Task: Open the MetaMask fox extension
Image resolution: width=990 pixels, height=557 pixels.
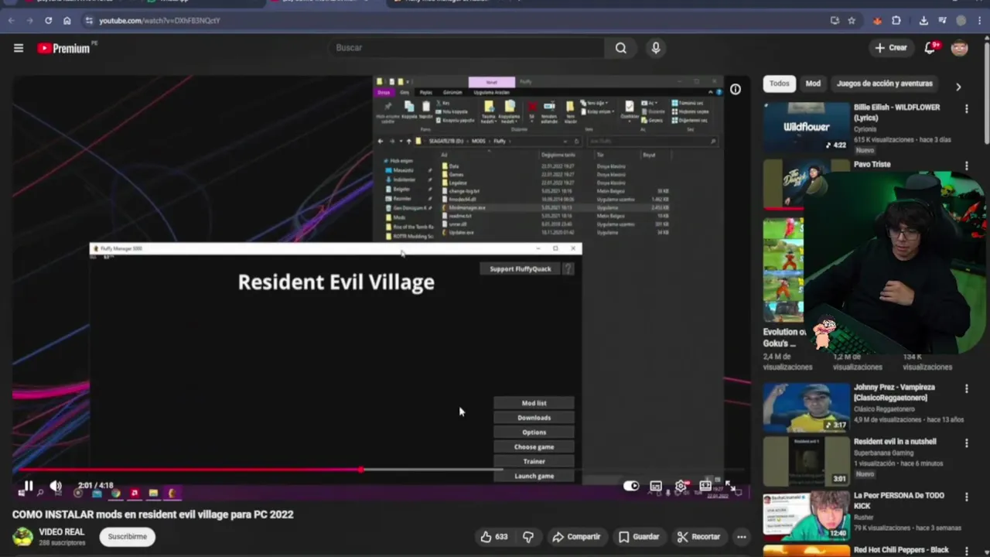Action: 877,21
